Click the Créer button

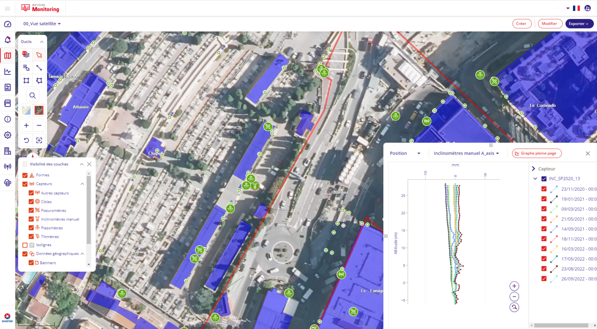click(522, 24)
